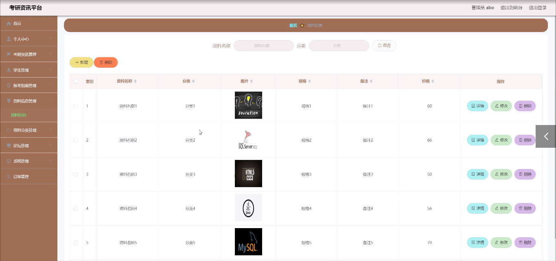
Task: Click the home icon beside 首页 in sidebar
Action: click(9, 24)
